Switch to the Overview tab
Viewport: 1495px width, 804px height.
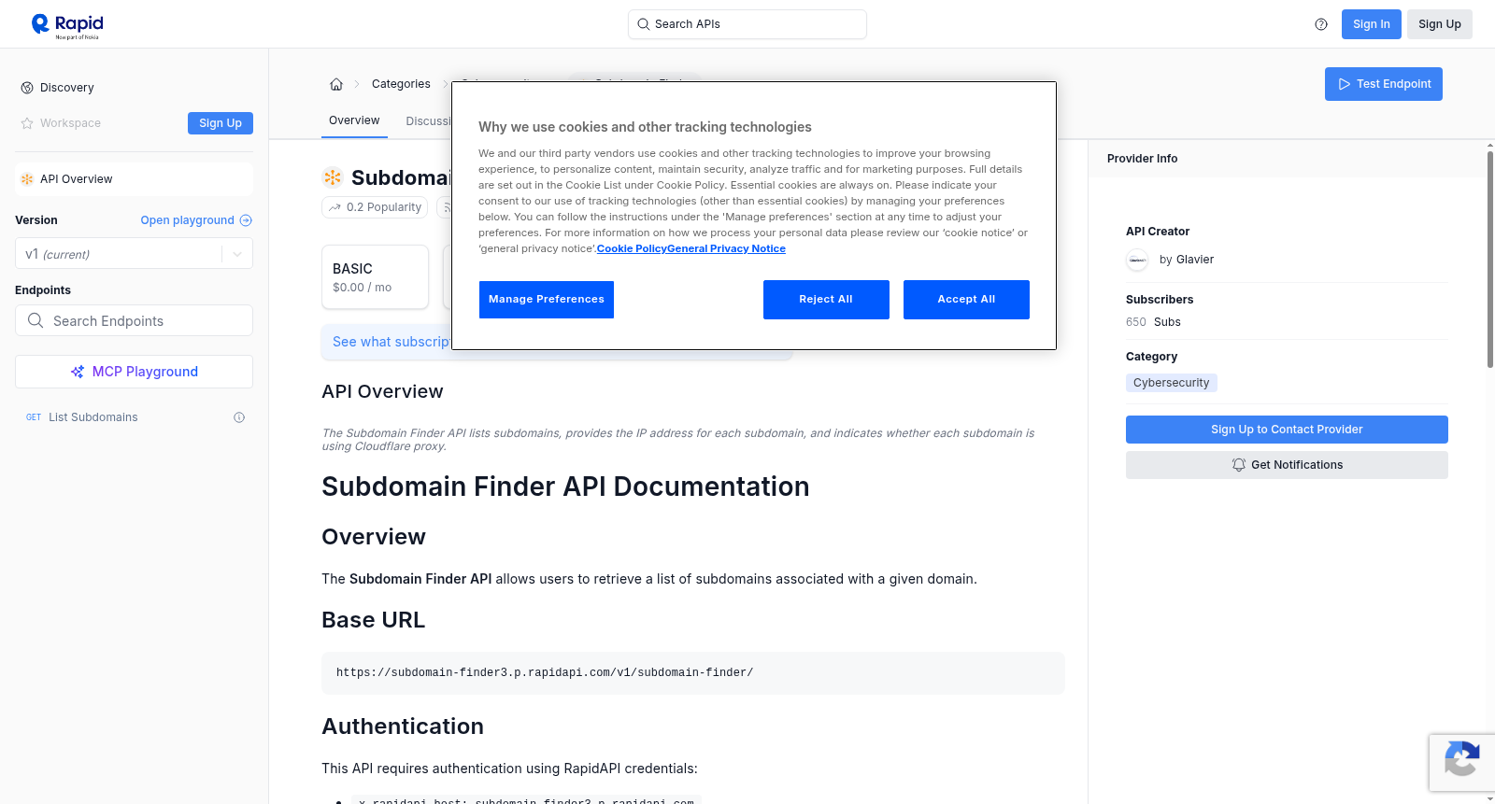tap(354, 120)
